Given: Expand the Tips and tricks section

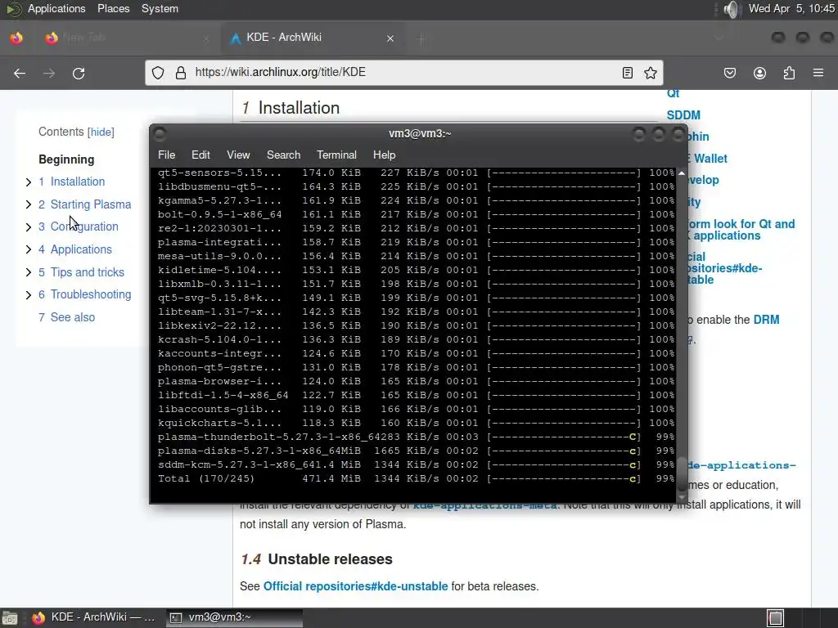Looking at the screenshot, I should [29, 272].
